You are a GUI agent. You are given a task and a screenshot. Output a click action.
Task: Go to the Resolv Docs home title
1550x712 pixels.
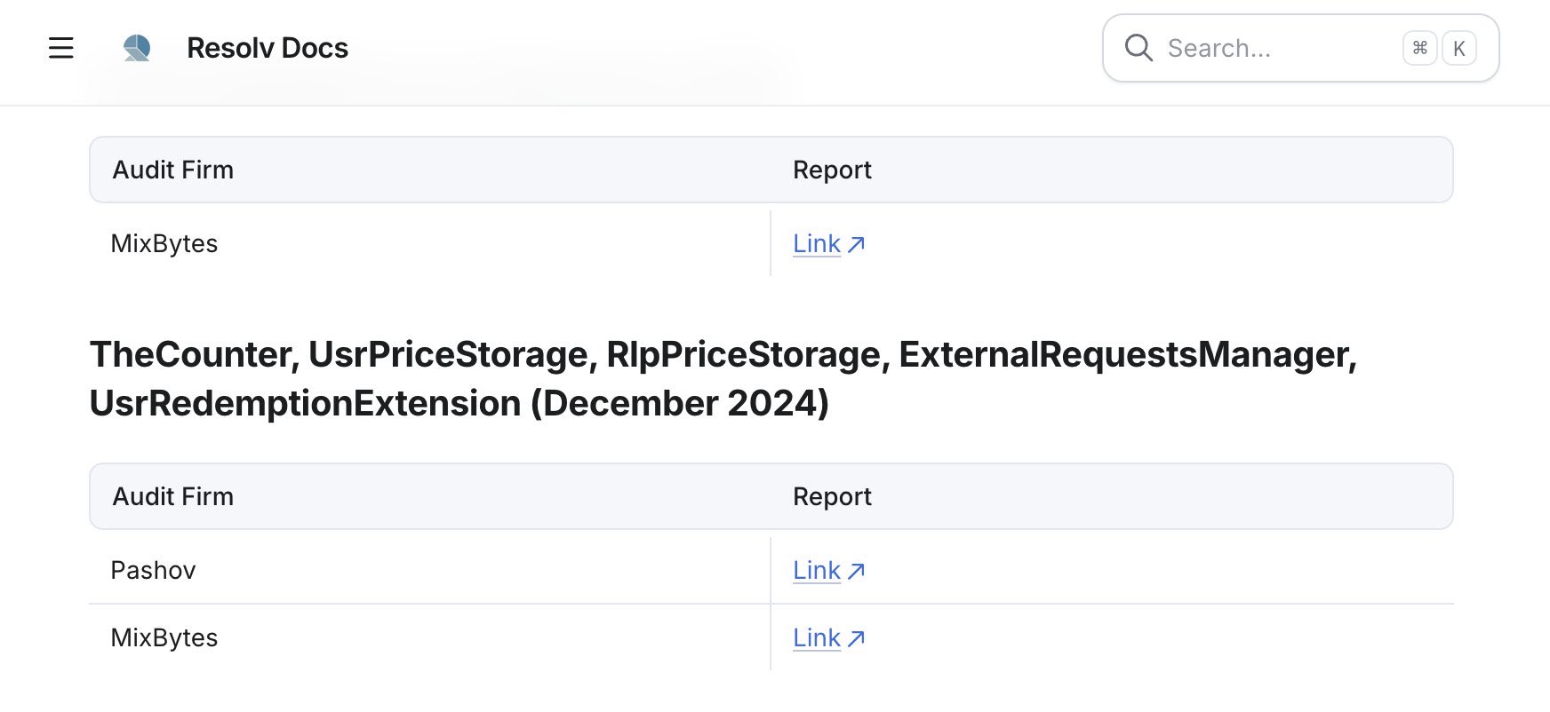pyautogui.click(x=267, y=48)
